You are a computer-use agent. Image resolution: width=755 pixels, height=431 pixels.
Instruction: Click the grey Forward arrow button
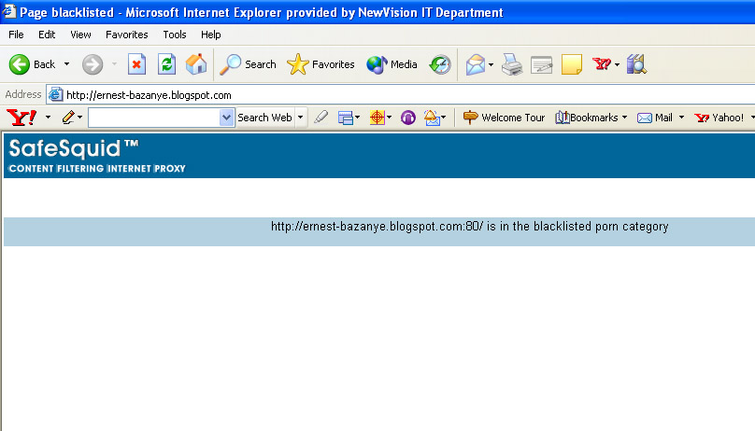click(92, 64)
